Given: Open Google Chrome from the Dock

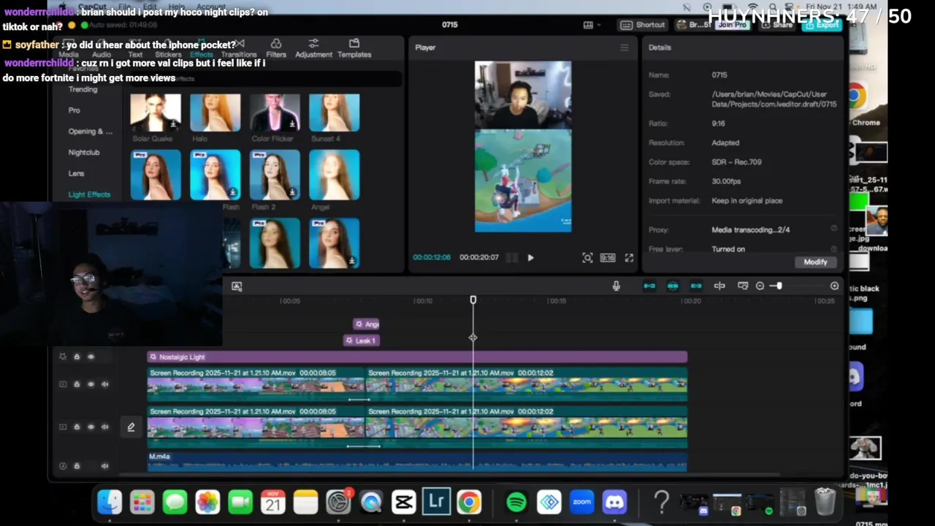Looking at the screenshot, I should (x=469, y=502).
